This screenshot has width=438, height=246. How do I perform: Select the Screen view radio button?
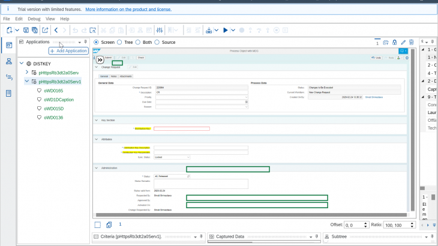(x=96, y=42)
